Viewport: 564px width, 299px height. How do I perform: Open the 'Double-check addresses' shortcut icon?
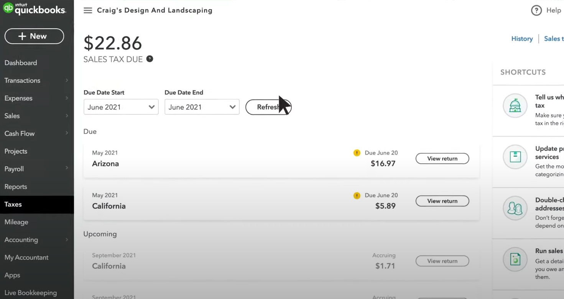click(x=515, y=208)
